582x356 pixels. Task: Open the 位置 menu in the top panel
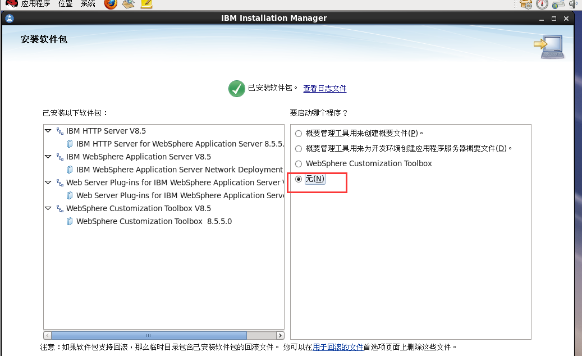(x=65, y=4)
